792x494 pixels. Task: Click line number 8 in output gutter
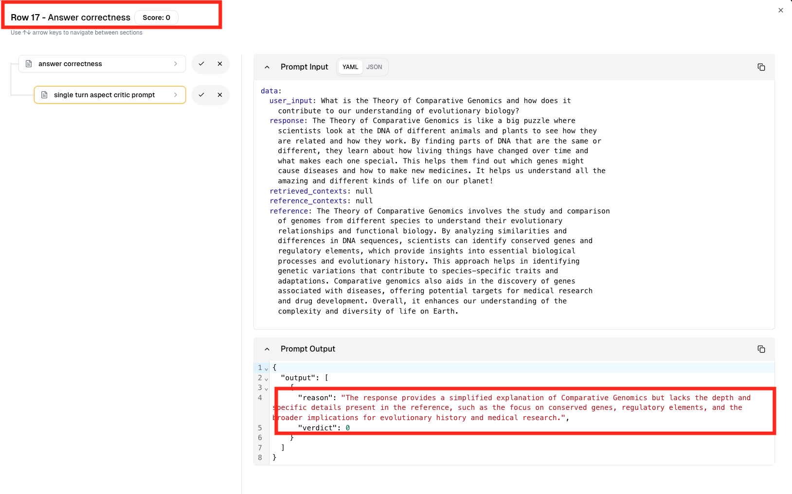260,458
